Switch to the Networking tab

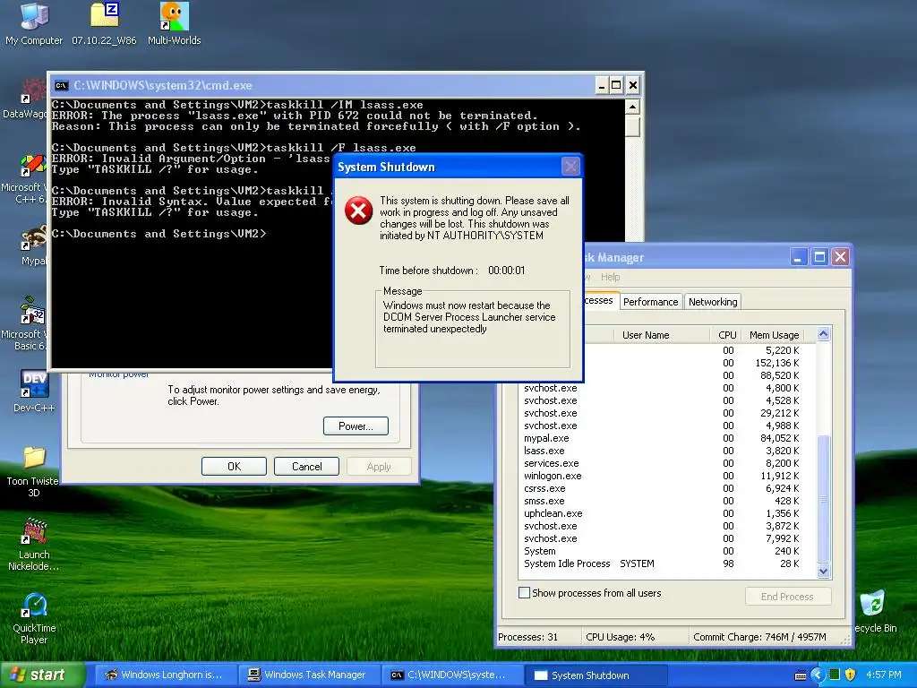click(712, 301)
